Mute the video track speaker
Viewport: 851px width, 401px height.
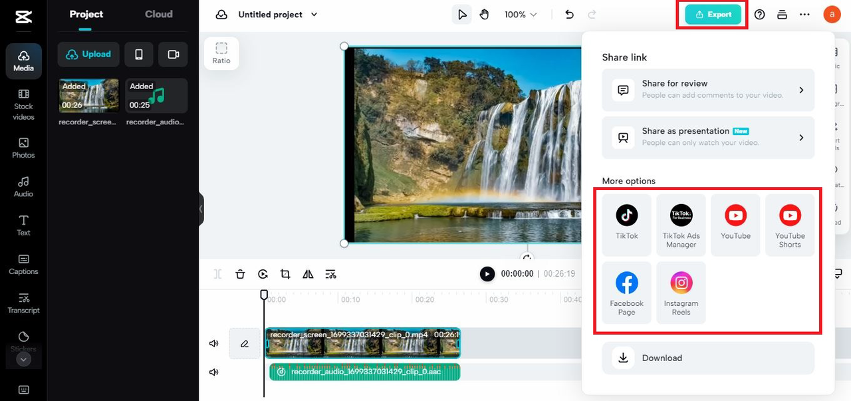point(213,344)
